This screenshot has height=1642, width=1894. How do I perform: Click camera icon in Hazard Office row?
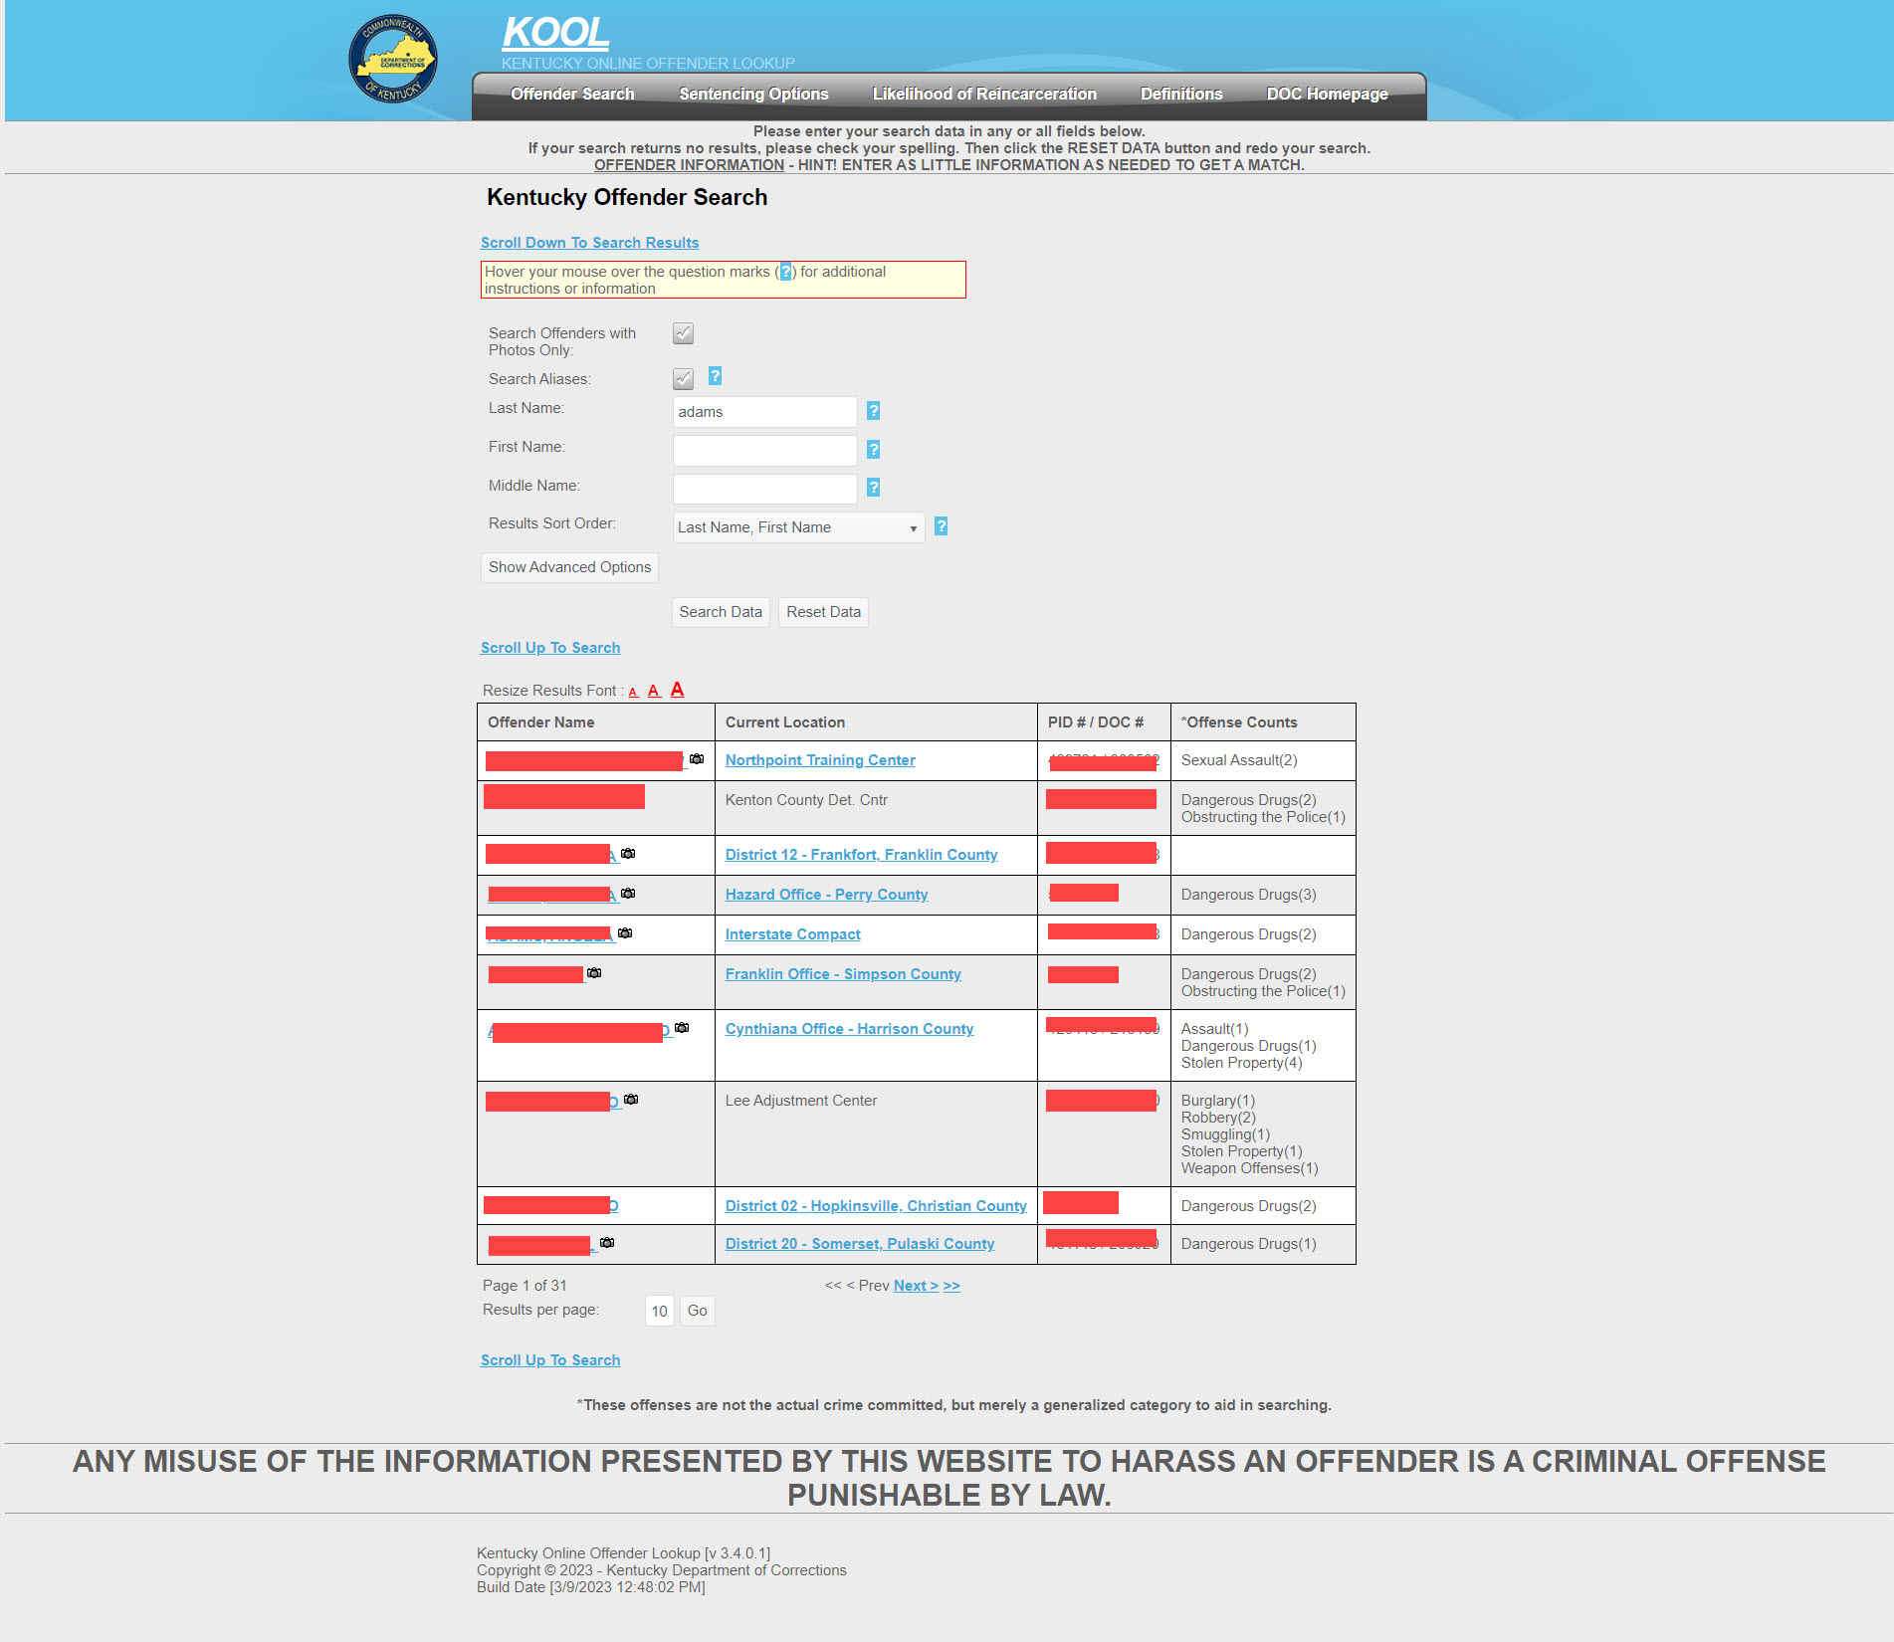[628, 894]
